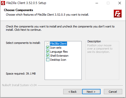Enable the Desktop Icon checkbox
The width and height of the screenshot is (126, 98).
[x=48, y=60]
